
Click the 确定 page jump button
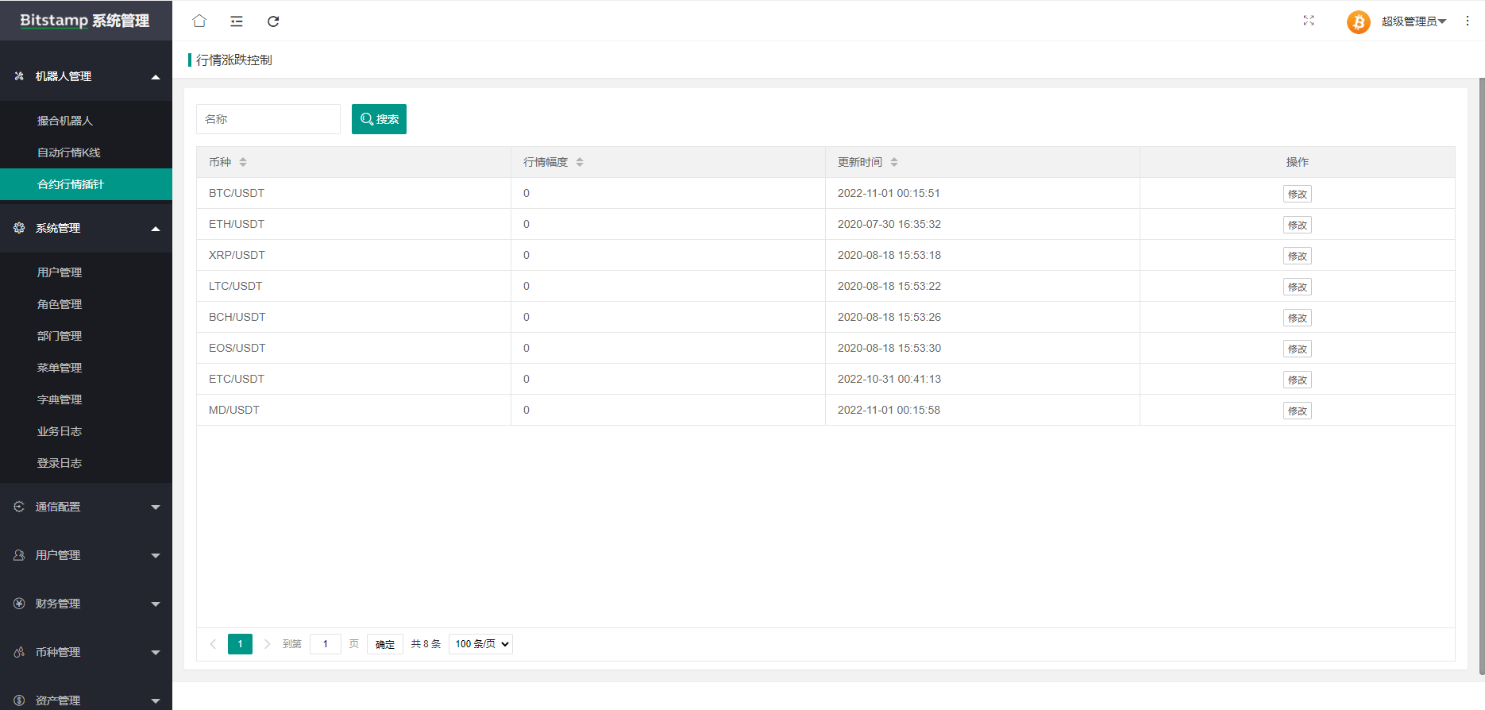pos(384,644)
